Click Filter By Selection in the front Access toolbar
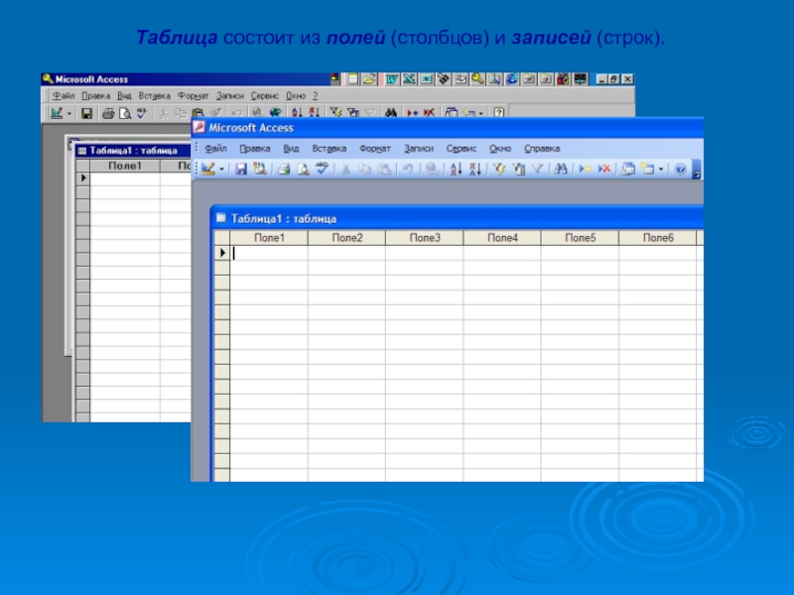The width and height of the screenshot is (794, 595). [x=499, y=169]
